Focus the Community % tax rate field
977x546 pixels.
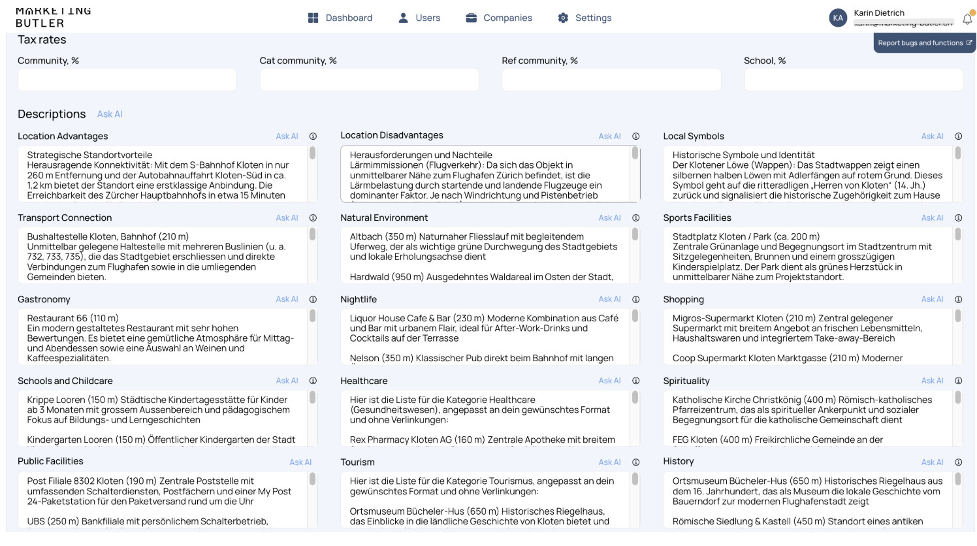click(x=127, y=80)
